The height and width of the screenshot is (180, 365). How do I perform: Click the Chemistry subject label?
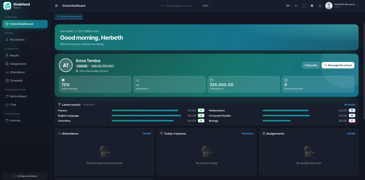point(64,121)
